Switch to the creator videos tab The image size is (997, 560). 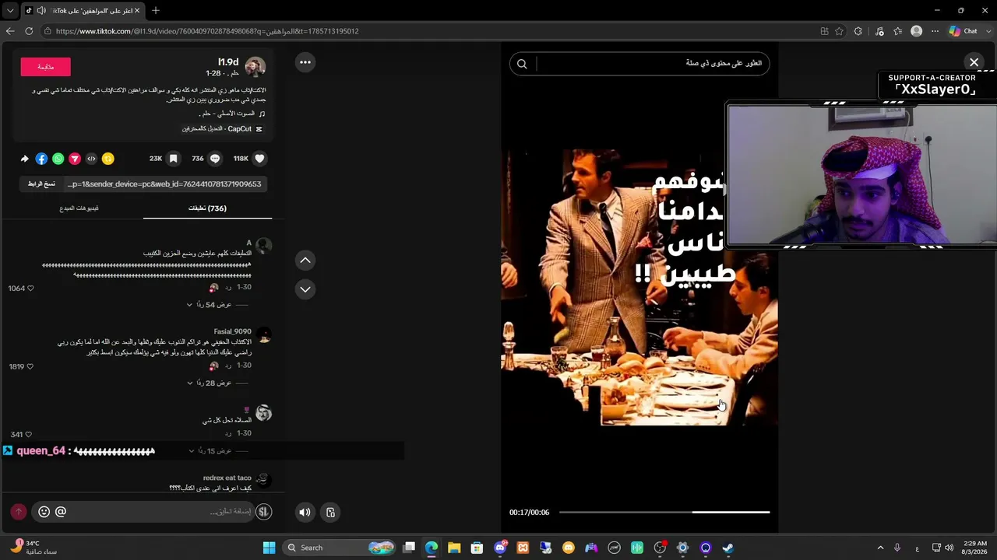pos(79,208)
